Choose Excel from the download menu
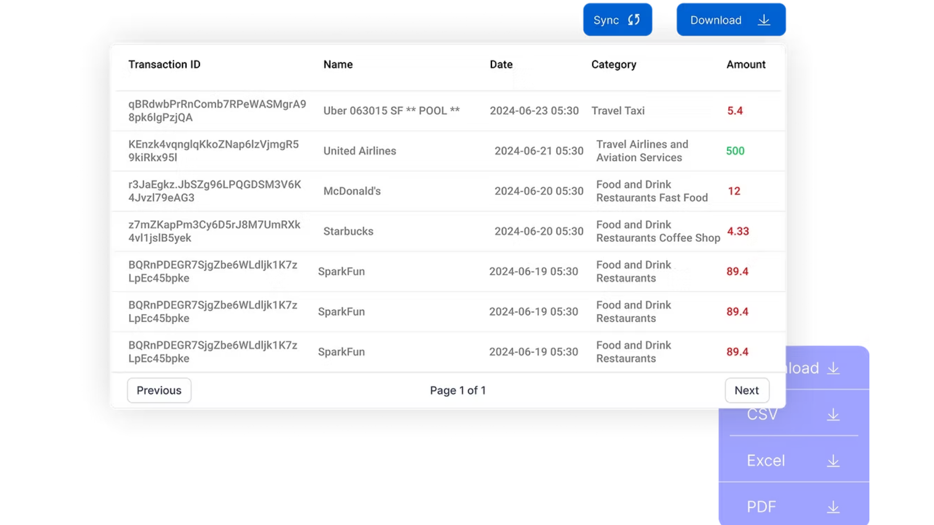The image size is (934, 525). coord(766,461)
